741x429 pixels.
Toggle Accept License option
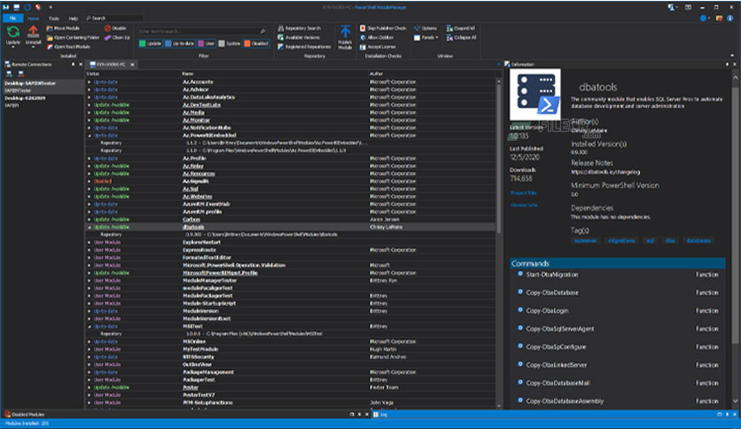click(378, 47)
